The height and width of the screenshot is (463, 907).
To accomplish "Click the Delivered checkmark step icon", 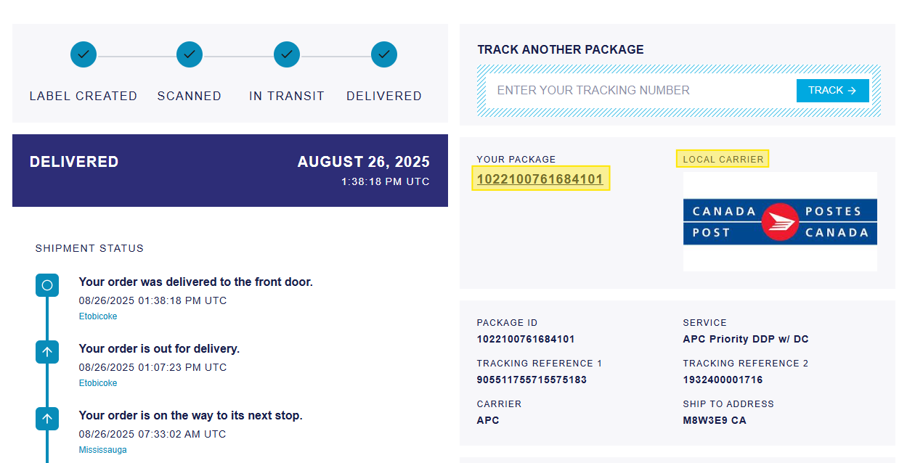I will pos(384,54).
